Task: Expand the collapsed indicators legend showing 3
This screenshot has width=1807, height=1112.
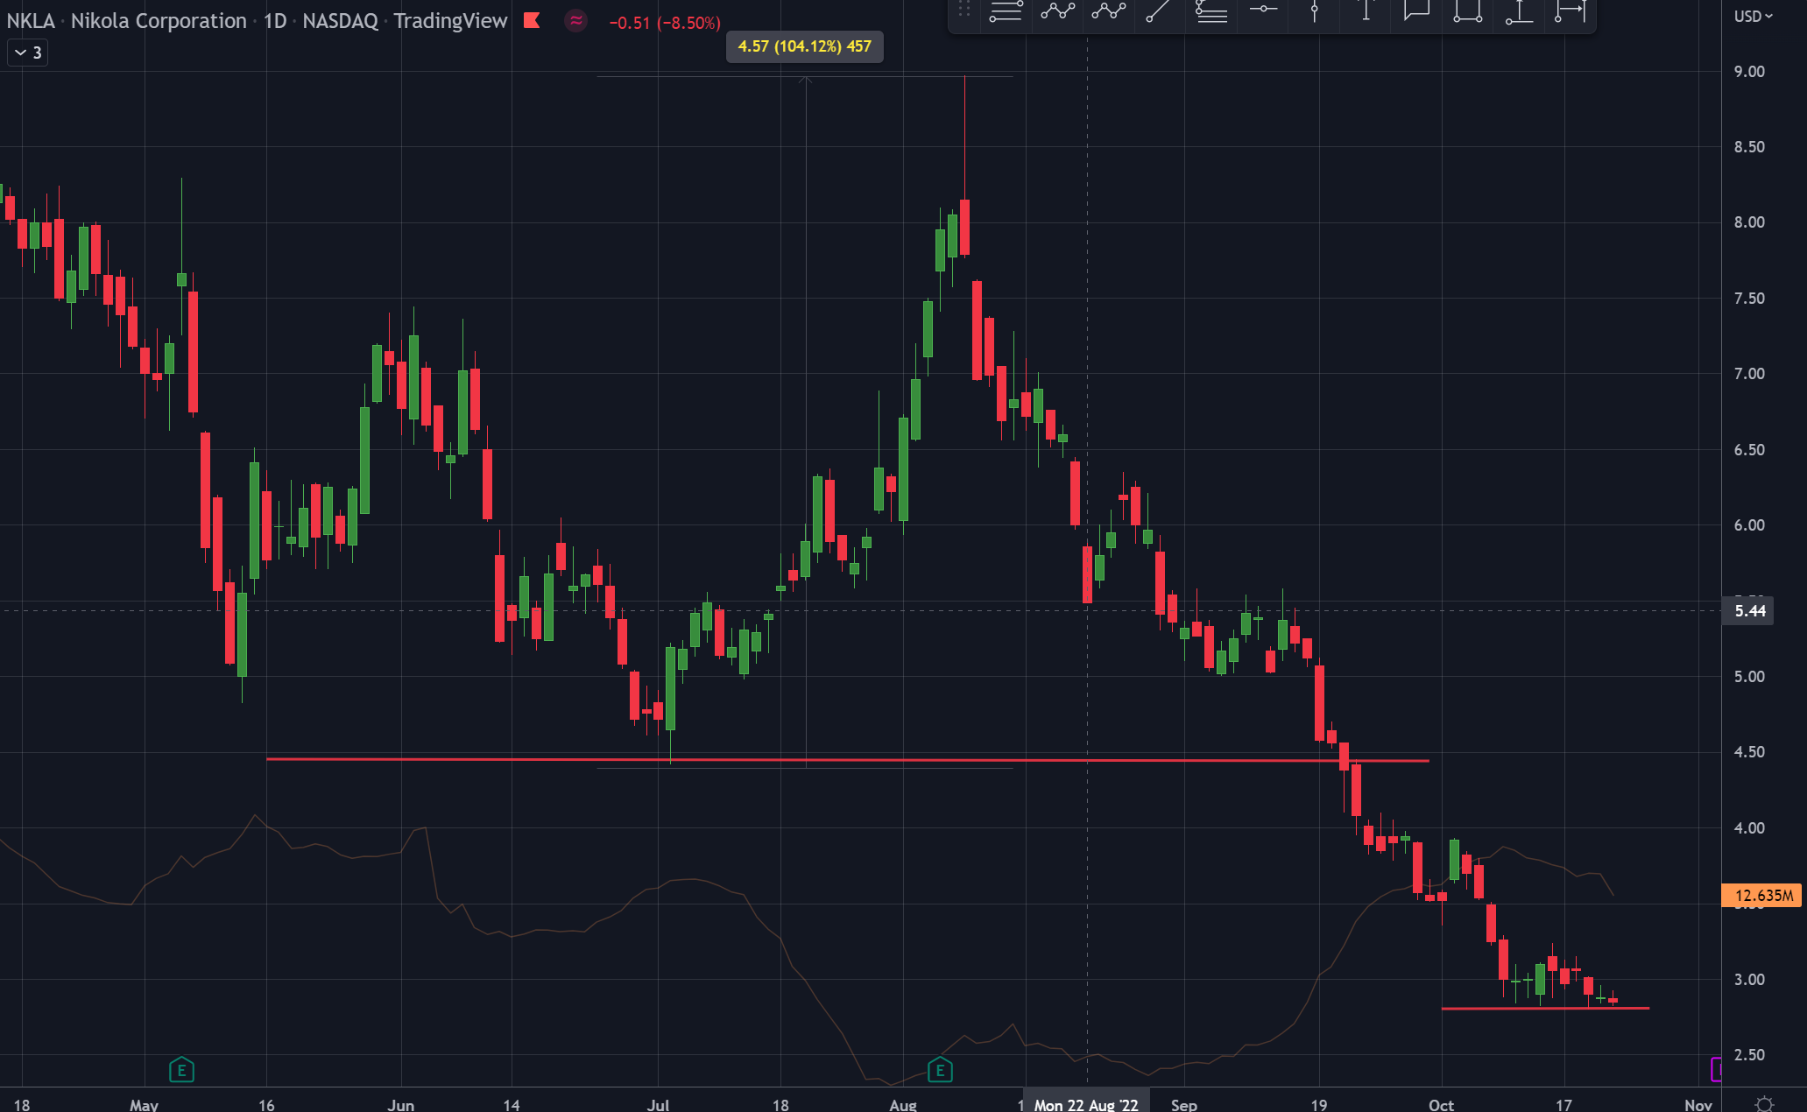Action: (x=27, y=53)
